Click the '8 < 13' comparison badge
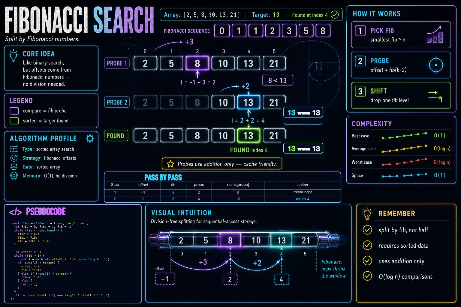Image resolution: width=461 pixels, height=307 pixels. [278, 80]
